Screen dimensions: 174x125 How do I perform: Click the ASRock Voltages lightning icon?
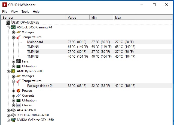(19, 32)
